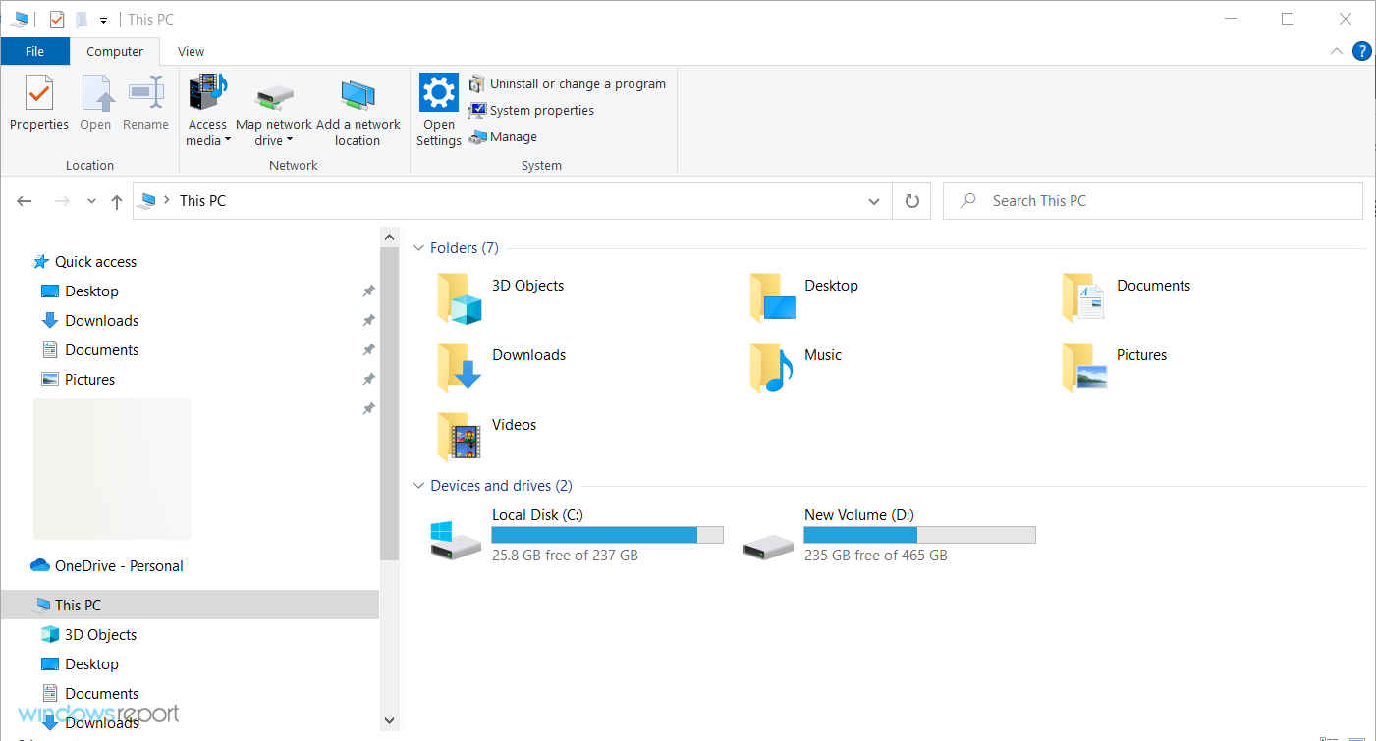
Task: Collapse the Folders (7) section
Action: click(417, 248)
